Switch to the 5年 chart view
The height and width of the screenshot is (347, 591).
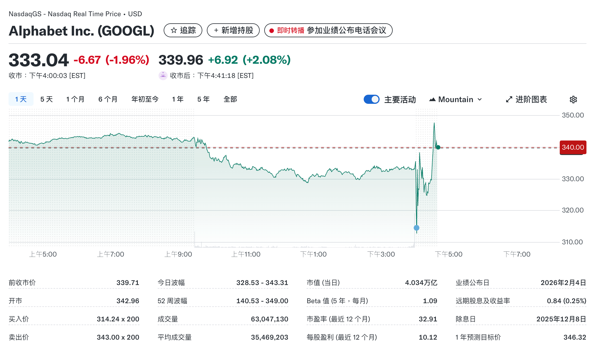point(203,99)
